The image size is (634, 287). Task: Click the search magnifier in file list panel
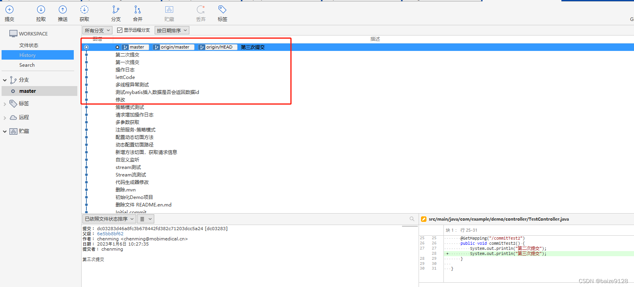pyautogui.click(x=412, y=219)
